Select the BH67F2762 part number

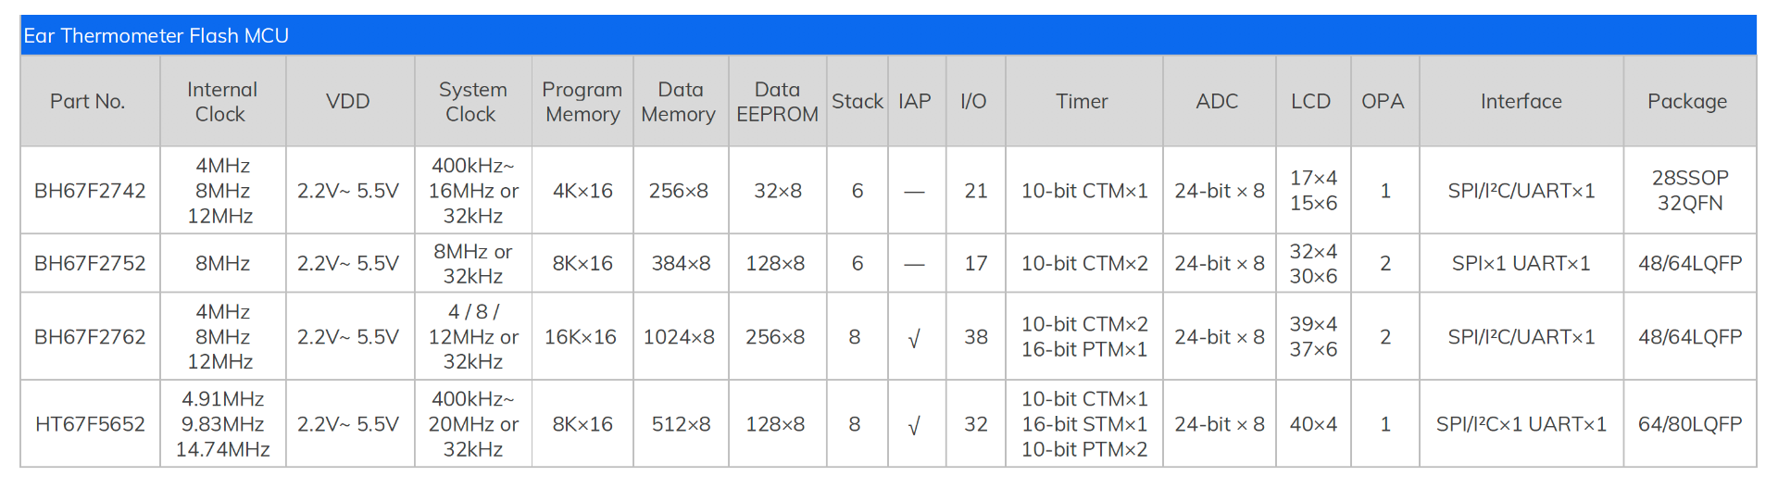click(90, 337)
